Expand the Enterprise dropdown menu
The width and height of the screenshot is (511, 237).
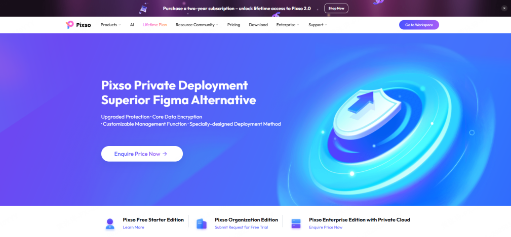(288, 25)
